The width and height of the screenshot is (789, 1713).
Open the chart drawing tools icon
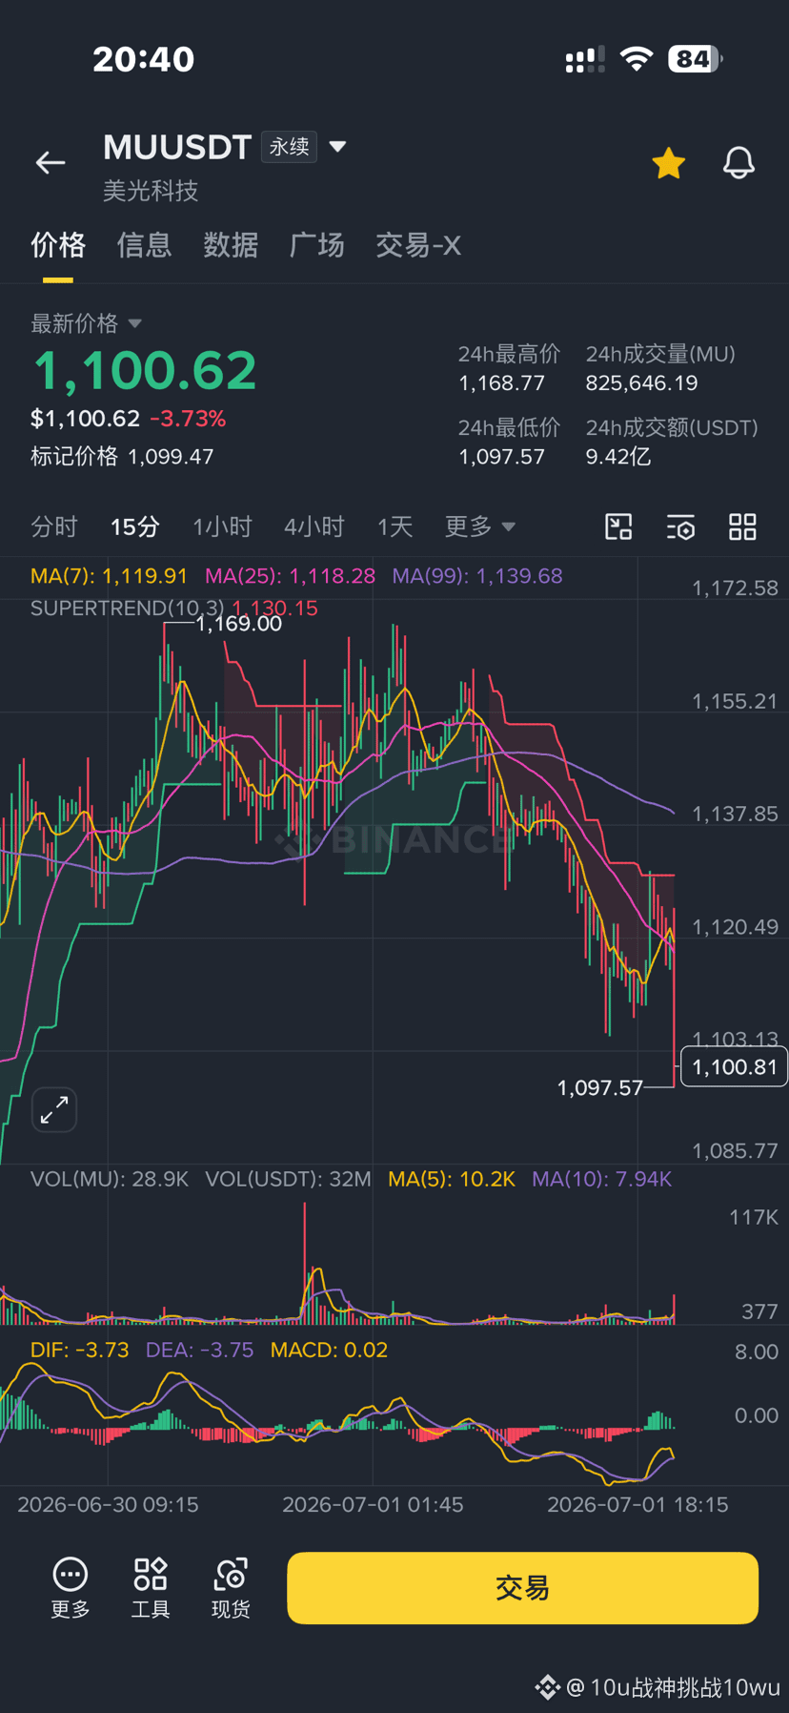point(618,526)
